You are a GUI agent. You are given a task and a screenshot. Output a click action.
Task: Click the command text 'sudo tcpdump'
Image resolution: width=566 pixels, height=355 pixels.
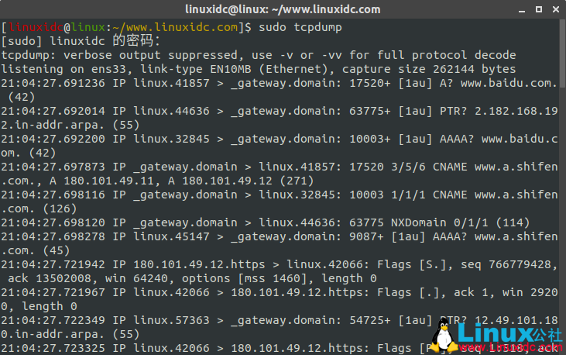tap(300, 27)
